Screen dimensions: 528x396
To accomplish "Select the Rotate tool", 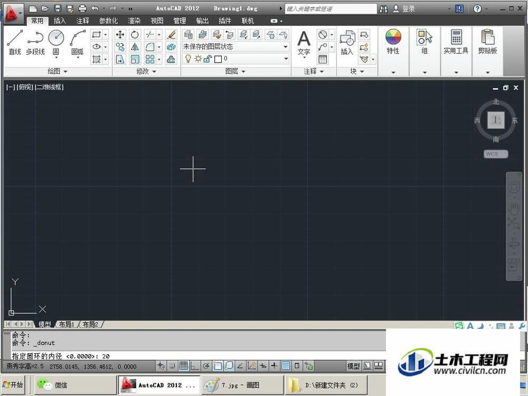I will pyautogui.click(x=135, y=35).
